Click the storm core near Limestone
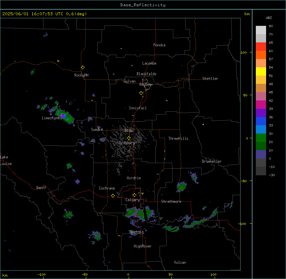Viewport: 286px width, 279px height. coord(63,115)
